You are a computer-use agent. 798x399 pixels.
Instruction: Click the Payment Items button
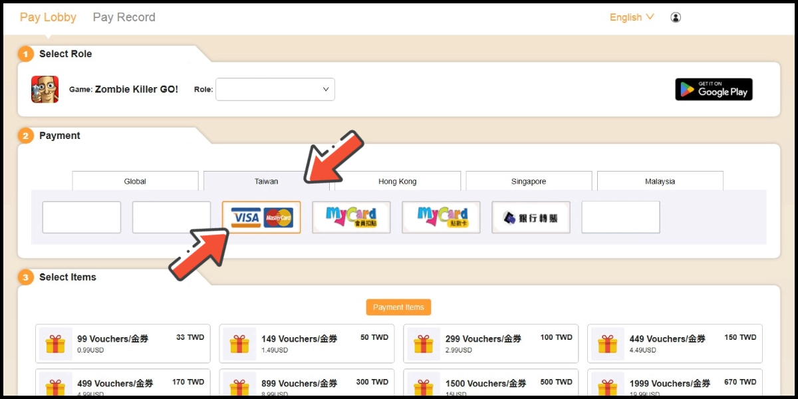[x=398, y=307]
